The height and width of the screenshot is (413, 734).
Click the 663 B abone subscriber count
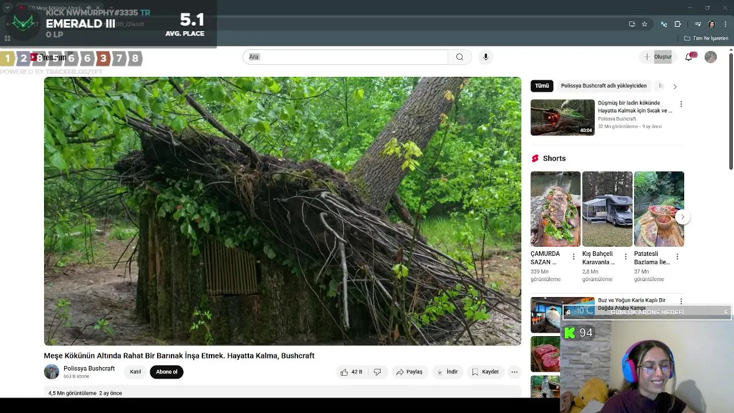coord(76,376)
